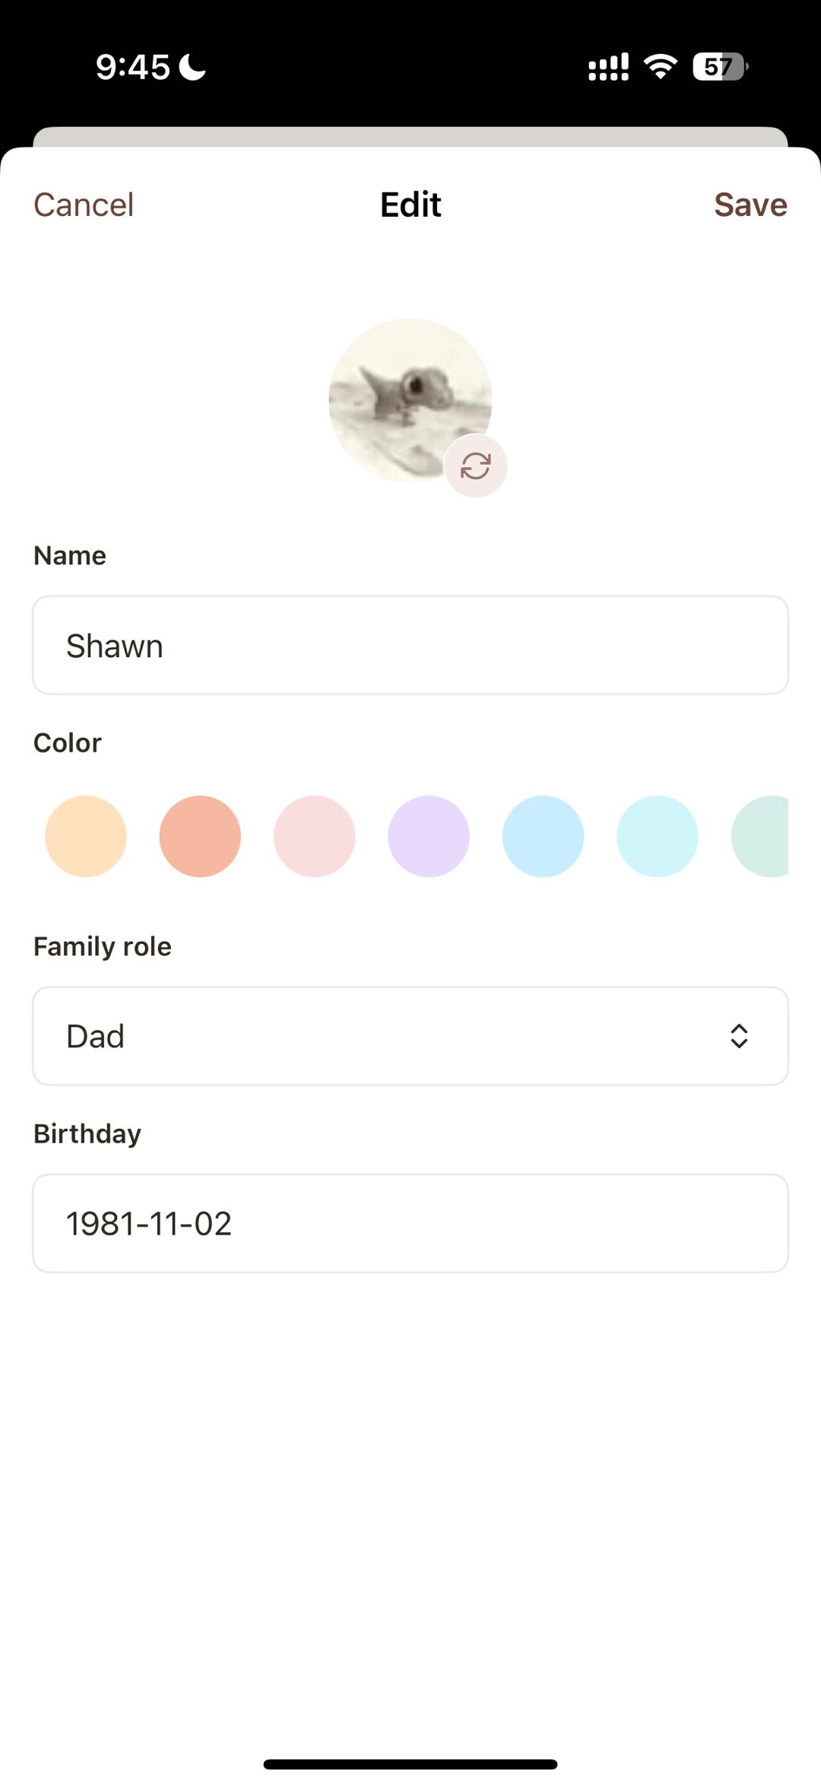Tap the cellular signal bars icon
821x1786 pixels.
[608, 67]
